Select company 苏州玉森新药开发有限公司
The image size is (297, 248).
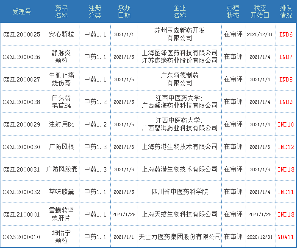point(180,34)
